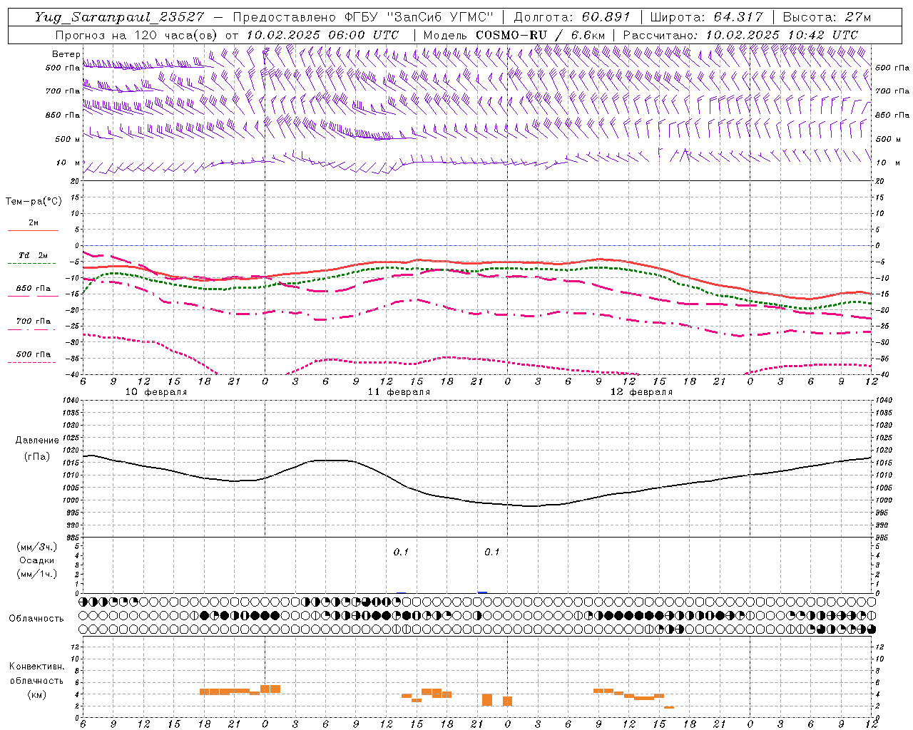Click the 0.1 precipitation value above 15h on 11 февраля
Screen dimensions: 913x730
click(x=401, y=552)
